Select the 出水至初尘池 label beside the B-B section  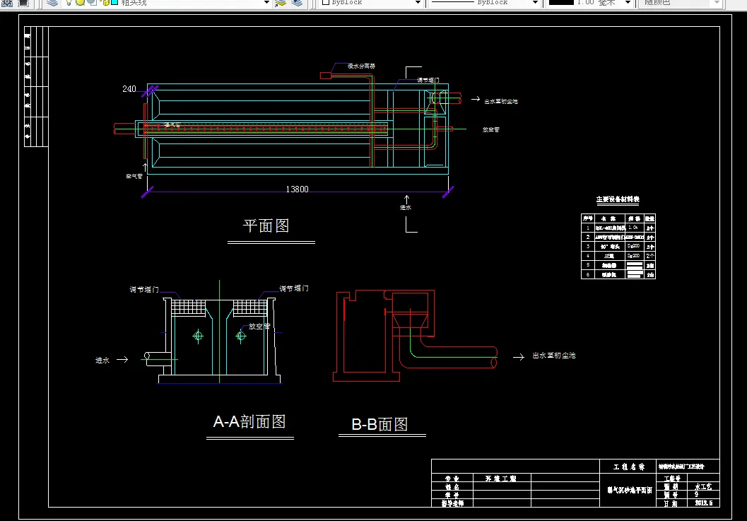pyautogui.click(x=553, y=355)
